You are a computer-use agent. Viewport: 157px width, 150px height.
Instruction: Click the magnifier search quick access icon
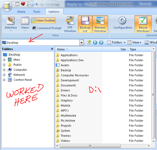(x=29, y=4)
